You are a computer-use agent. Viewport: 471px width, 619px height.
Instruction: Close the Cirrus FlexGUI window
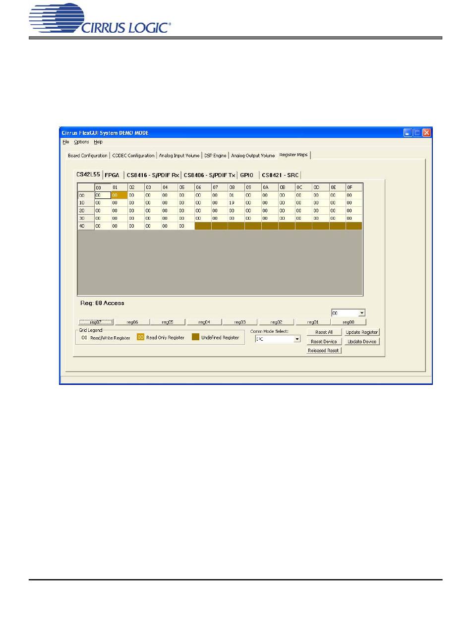pyautogui.click(x=426, y=132)
